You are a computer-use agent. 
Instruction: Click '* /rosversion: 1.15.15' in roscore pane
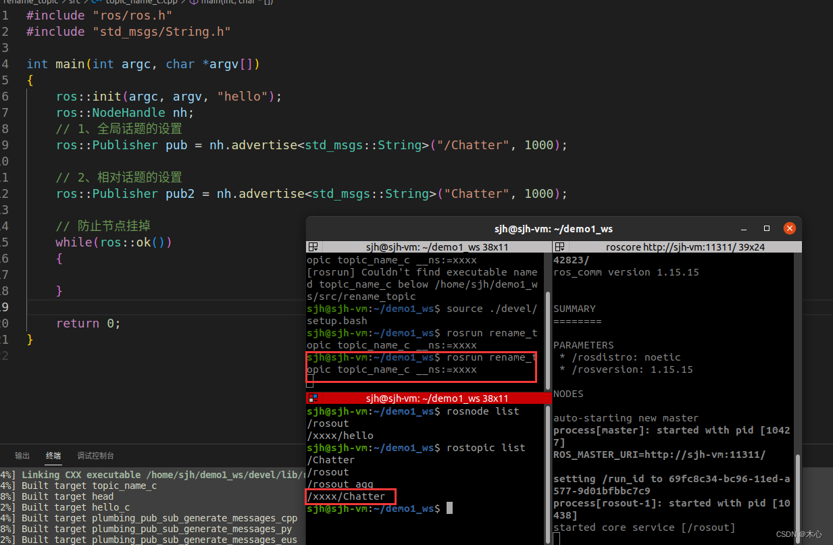tap(626, 369)
